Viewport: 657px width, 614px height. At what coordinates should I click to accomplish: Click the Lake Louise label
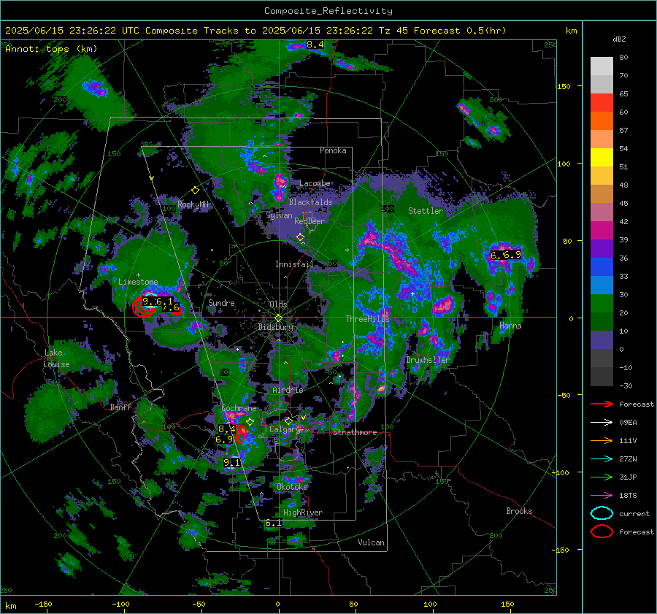click(x=57, y=358)
